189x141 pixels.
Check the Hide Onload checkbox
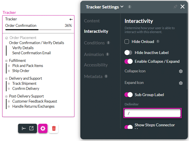(127, 42)
